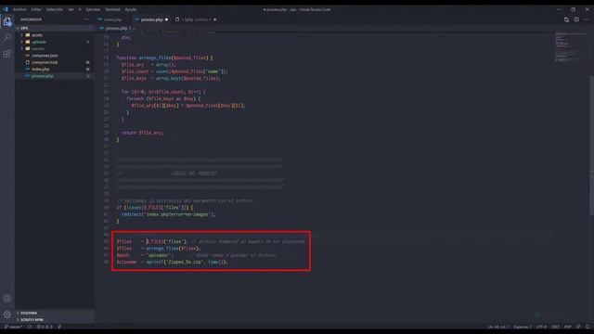Open editor more-actions ellipsis at top right
The image size is (594, 334).
coord(586,19)
